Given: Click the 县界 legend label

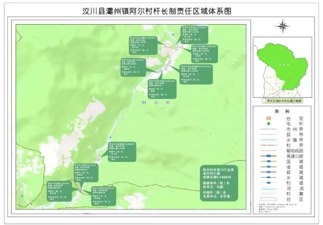Looking at the screenshot, I should pos(295,135).
